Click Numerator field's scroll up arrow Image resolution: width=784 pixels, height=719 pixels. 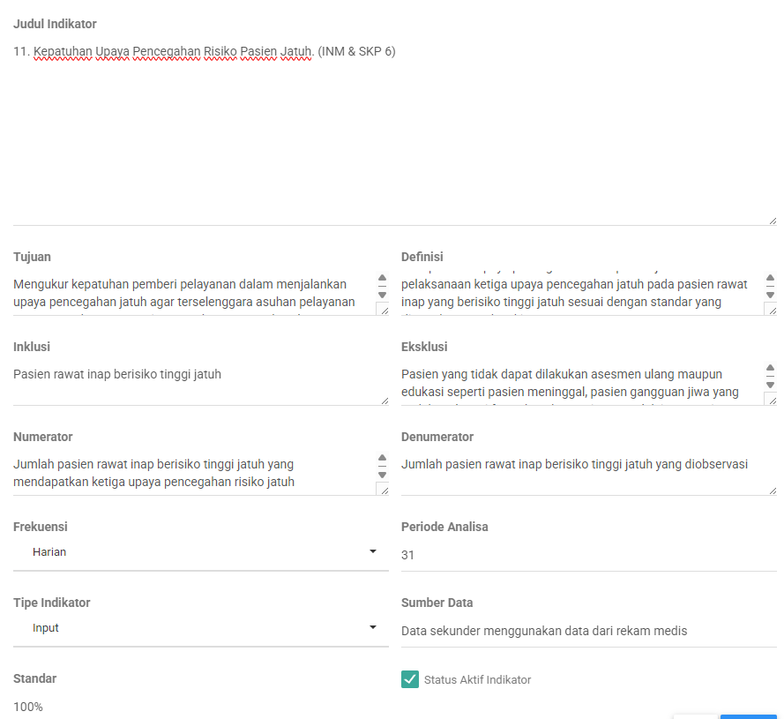pos(382,458)
